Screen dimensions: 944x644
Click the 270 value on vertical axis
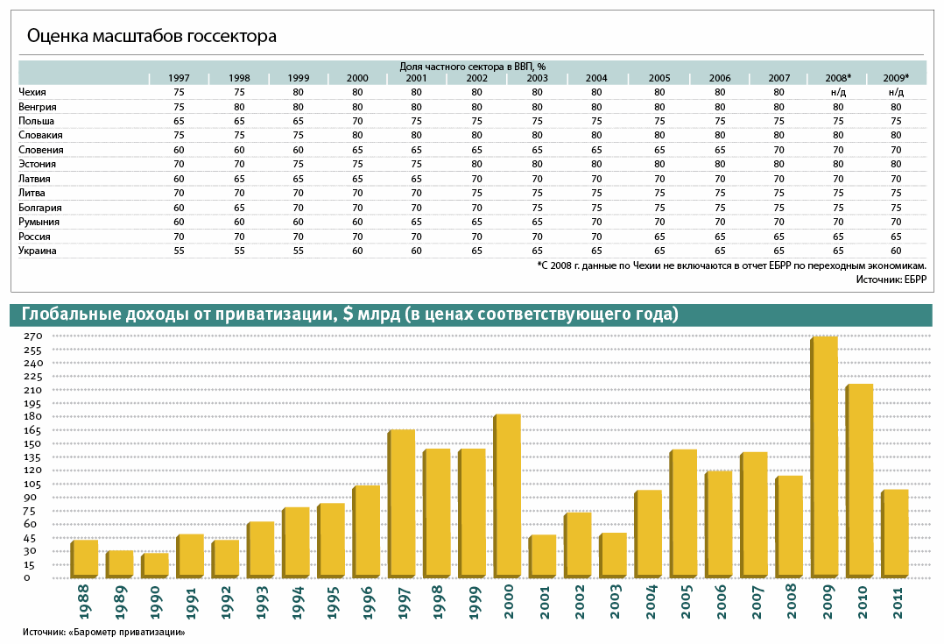pos(32,336)
